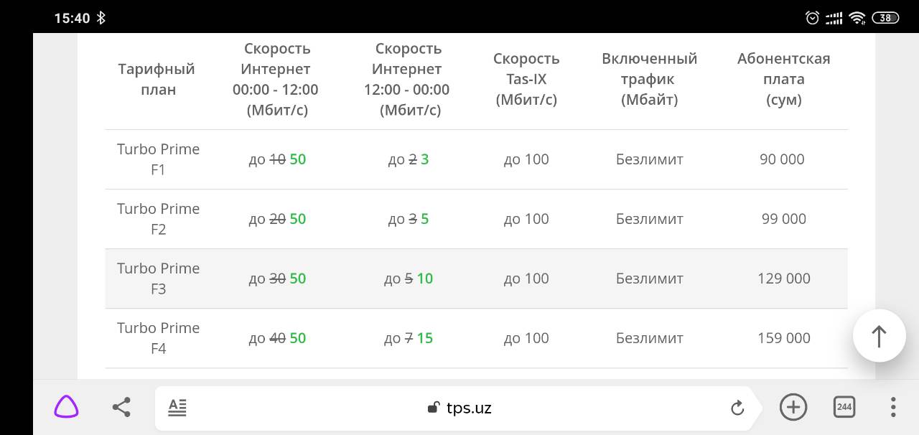This screenshot has width=919, height=435.
Task: Open the three-dot browser menu
Action: pos(893,407)
